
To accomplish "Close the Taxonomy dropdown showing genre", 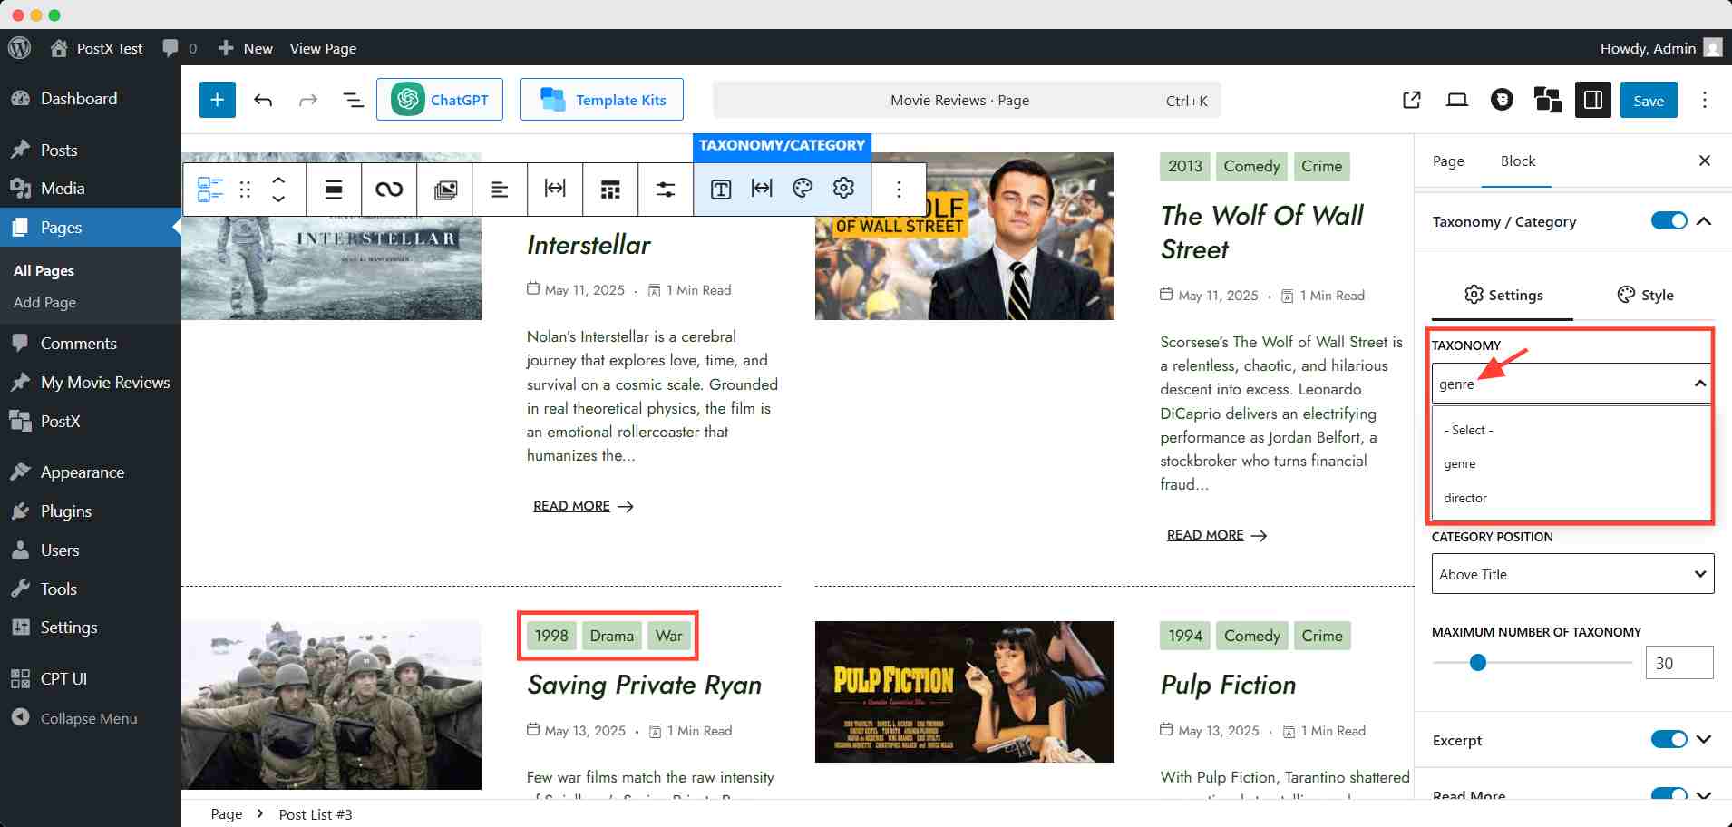I will click(x=1572, y=384).
